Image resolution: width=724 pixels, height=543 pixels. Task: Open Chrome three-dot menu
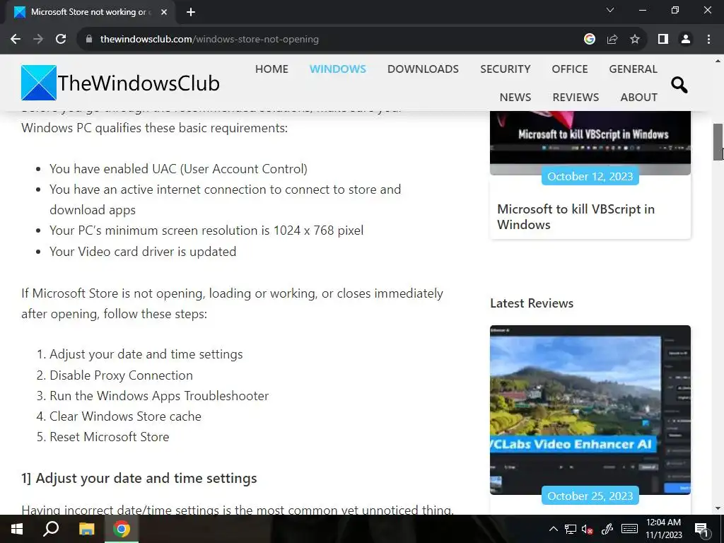tap(708, 40)
